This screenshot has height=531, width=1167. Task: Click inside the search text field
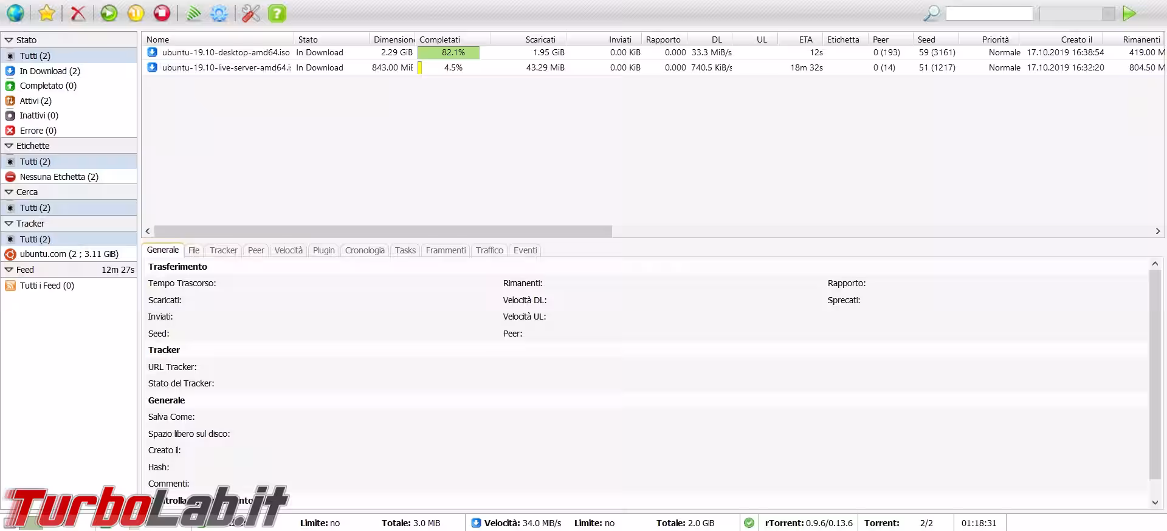click(989, 13)
